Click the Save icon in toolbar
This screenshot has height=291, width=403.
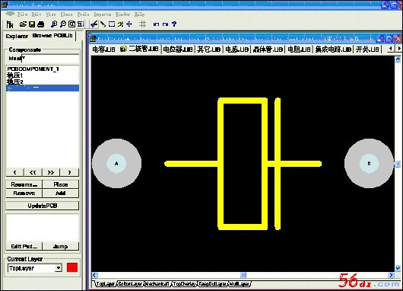click(32, 24)
